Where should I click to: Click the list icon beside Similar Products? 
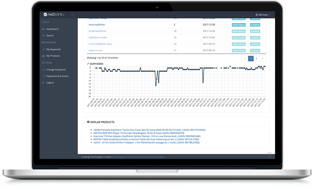pyautogui.click(x=88, y=122)
